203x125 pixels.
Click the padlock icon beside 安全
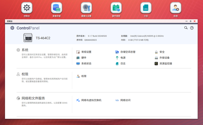pos(156,52)
